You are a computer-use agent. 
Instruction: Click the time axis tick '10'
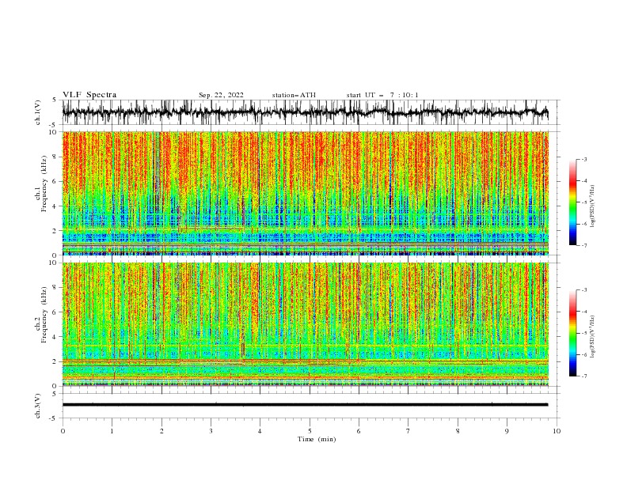[x=557, y=431]
